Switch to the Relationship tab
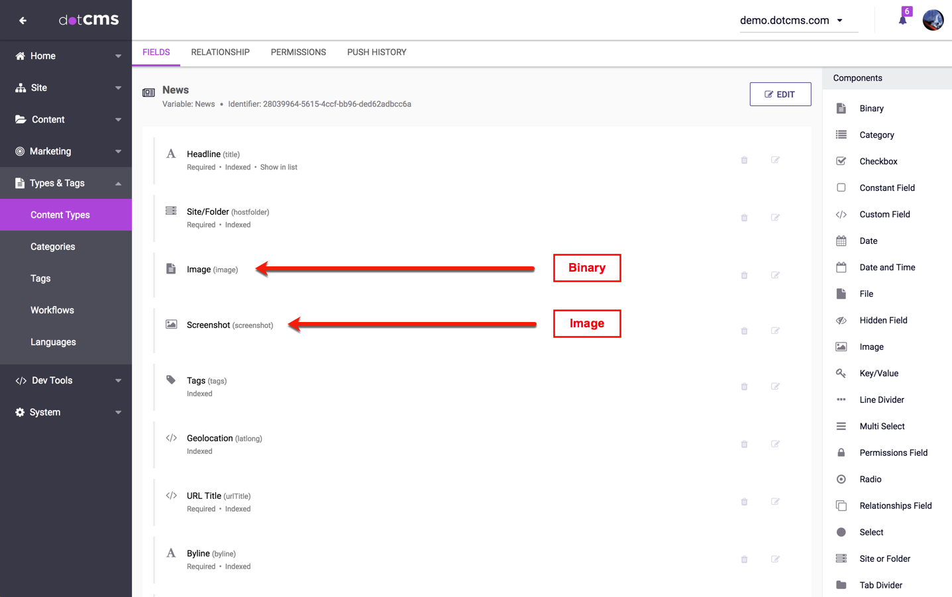The width and height of the screenshot is (952, 597). coord(220,52)
